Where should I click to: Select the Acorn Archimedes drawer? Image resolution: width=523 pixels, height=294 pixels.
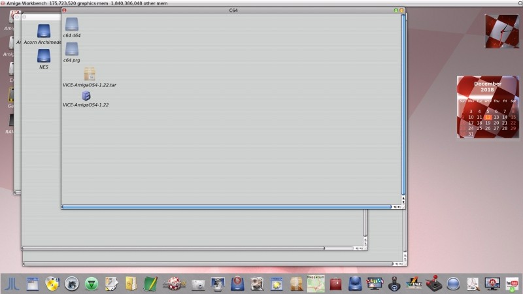44,31
